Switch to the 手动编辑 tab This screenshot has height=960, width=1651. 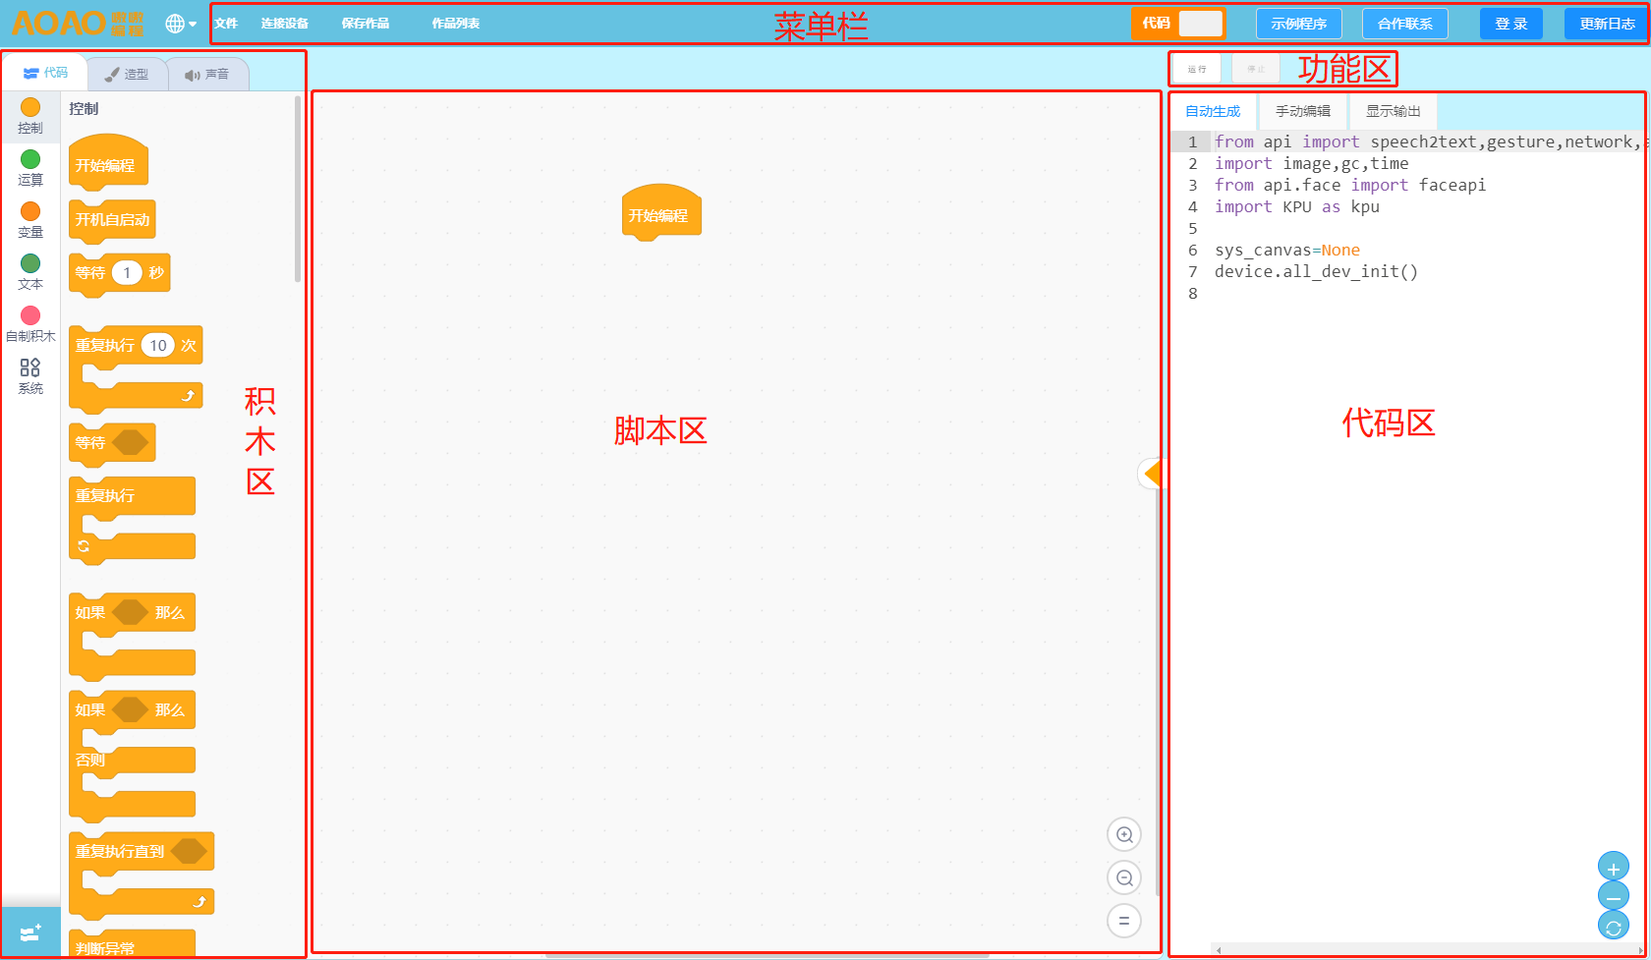1303,111
